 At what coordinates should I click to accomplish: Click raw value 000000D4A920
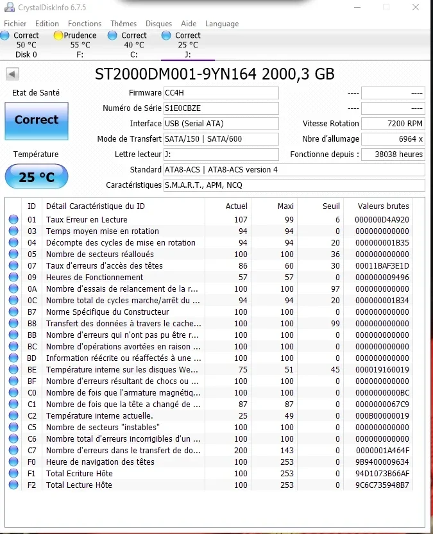pos(382,220)
